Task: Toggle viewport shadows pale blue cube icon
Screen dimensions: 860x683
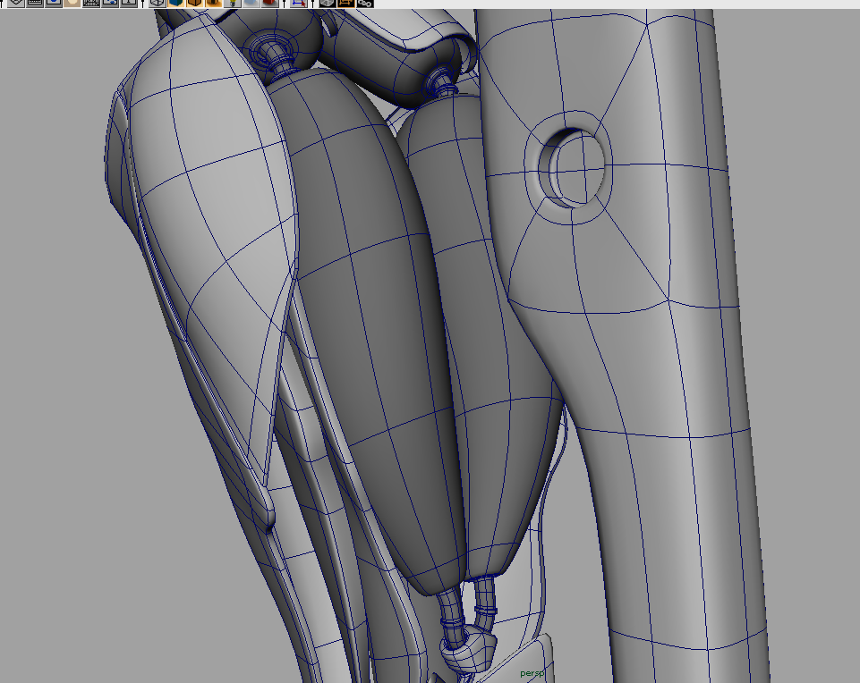Action: [251, 3]
